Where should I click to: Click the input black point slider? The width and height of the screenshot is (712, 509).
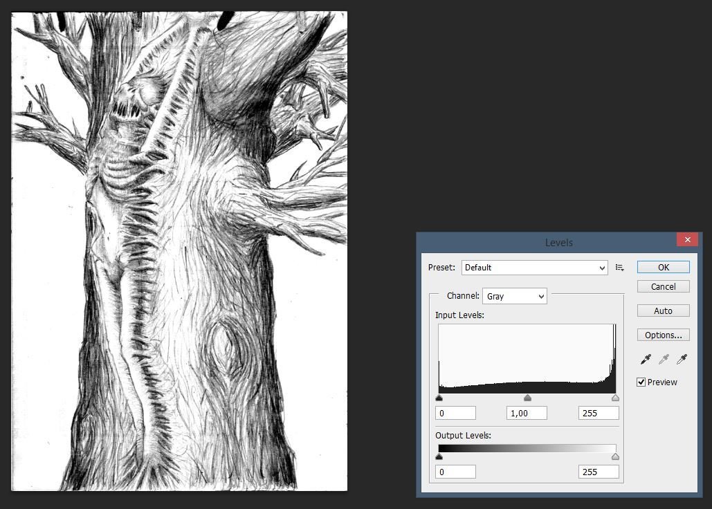439,398
